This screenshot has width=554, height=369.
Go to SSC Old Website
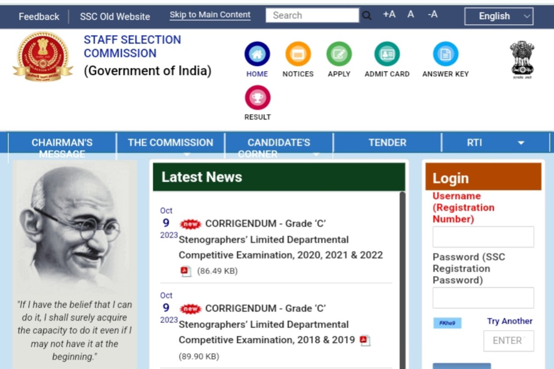coord(115,17)
